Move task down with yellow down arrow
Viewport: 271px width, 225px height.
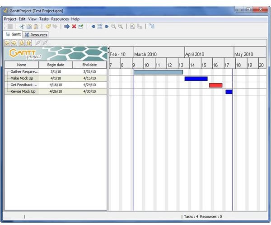22,43
